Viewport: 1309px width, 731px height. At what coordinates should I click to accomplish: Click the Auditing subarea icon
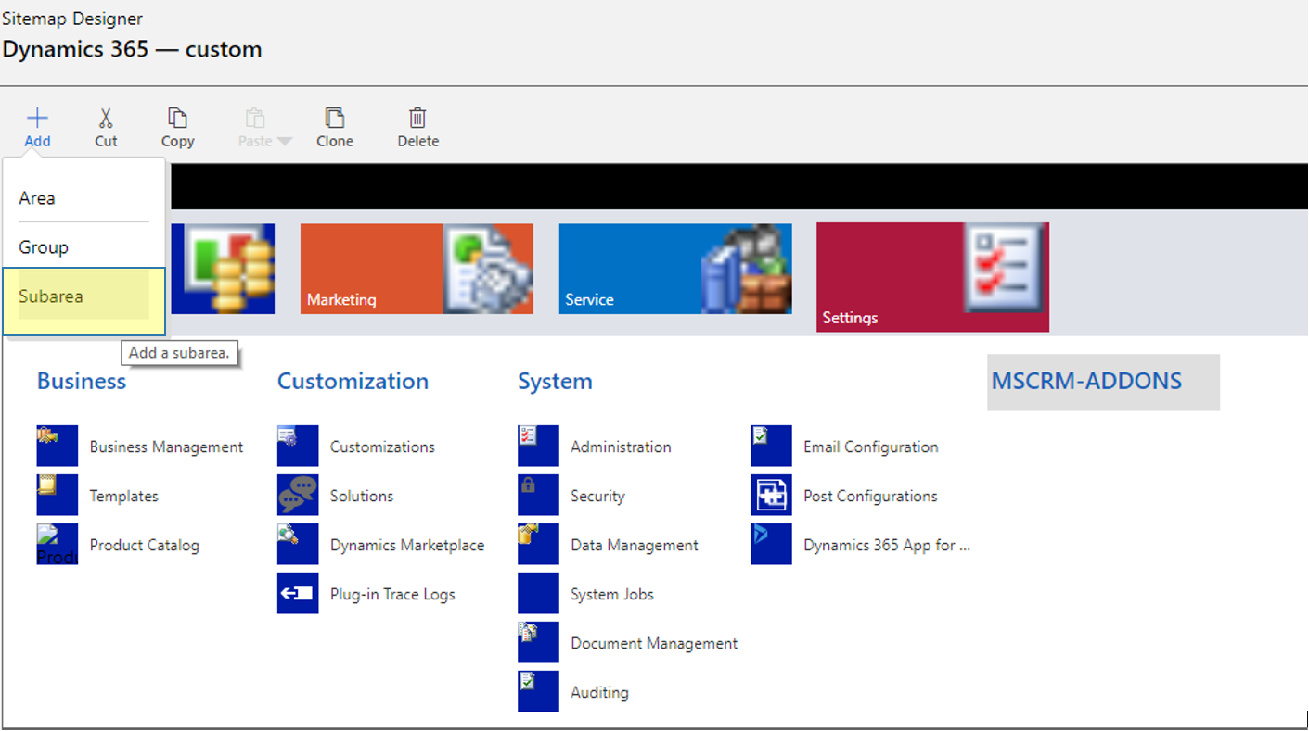coord(538,691)
